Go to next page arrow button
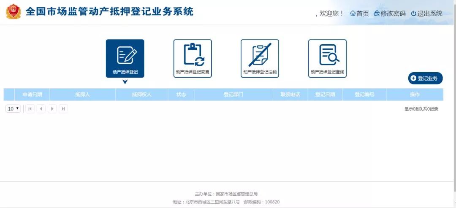This screenshot has height=208, width=456. [x=52, y=109]
